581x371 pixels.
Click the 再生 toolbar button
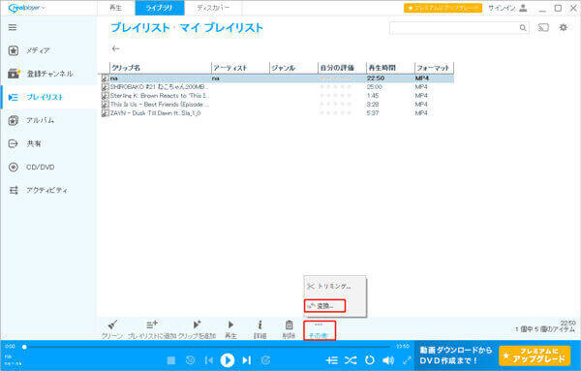[x=230, y=329]
